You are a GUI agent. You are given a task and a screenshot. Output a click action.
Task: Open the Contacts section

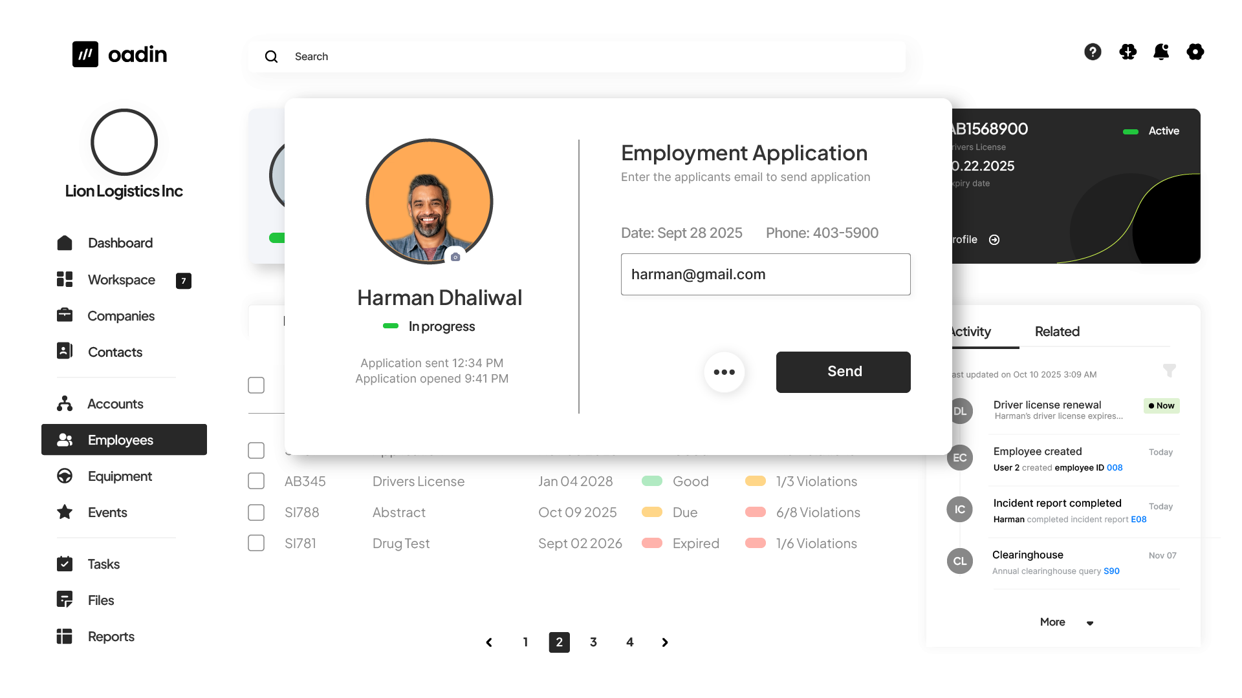[114, 352]
